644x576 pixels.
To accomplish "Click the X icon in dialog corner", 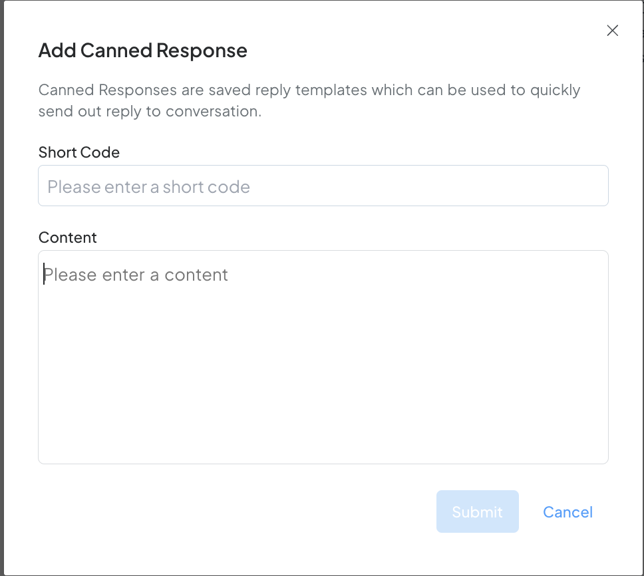I will [613, 31].
